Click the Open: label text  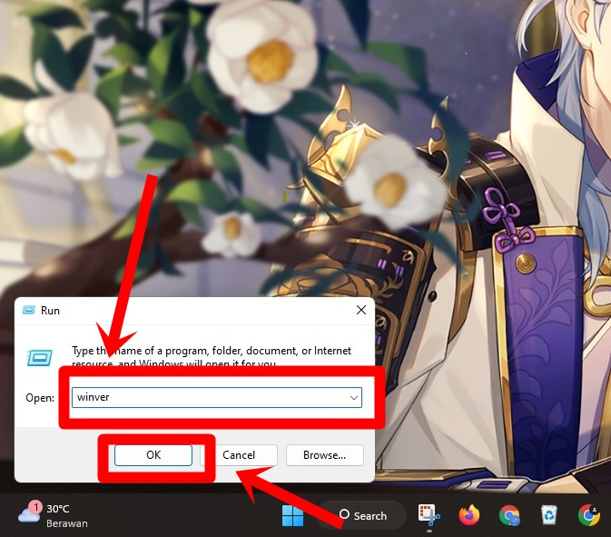[x=40, y=398]
